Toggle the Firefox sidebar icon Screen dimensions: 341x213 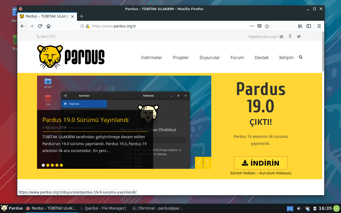pos(309,26)
